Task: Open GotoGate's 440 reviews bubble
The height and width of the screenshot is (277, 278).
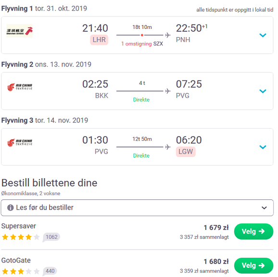Action: pos(50,271)
